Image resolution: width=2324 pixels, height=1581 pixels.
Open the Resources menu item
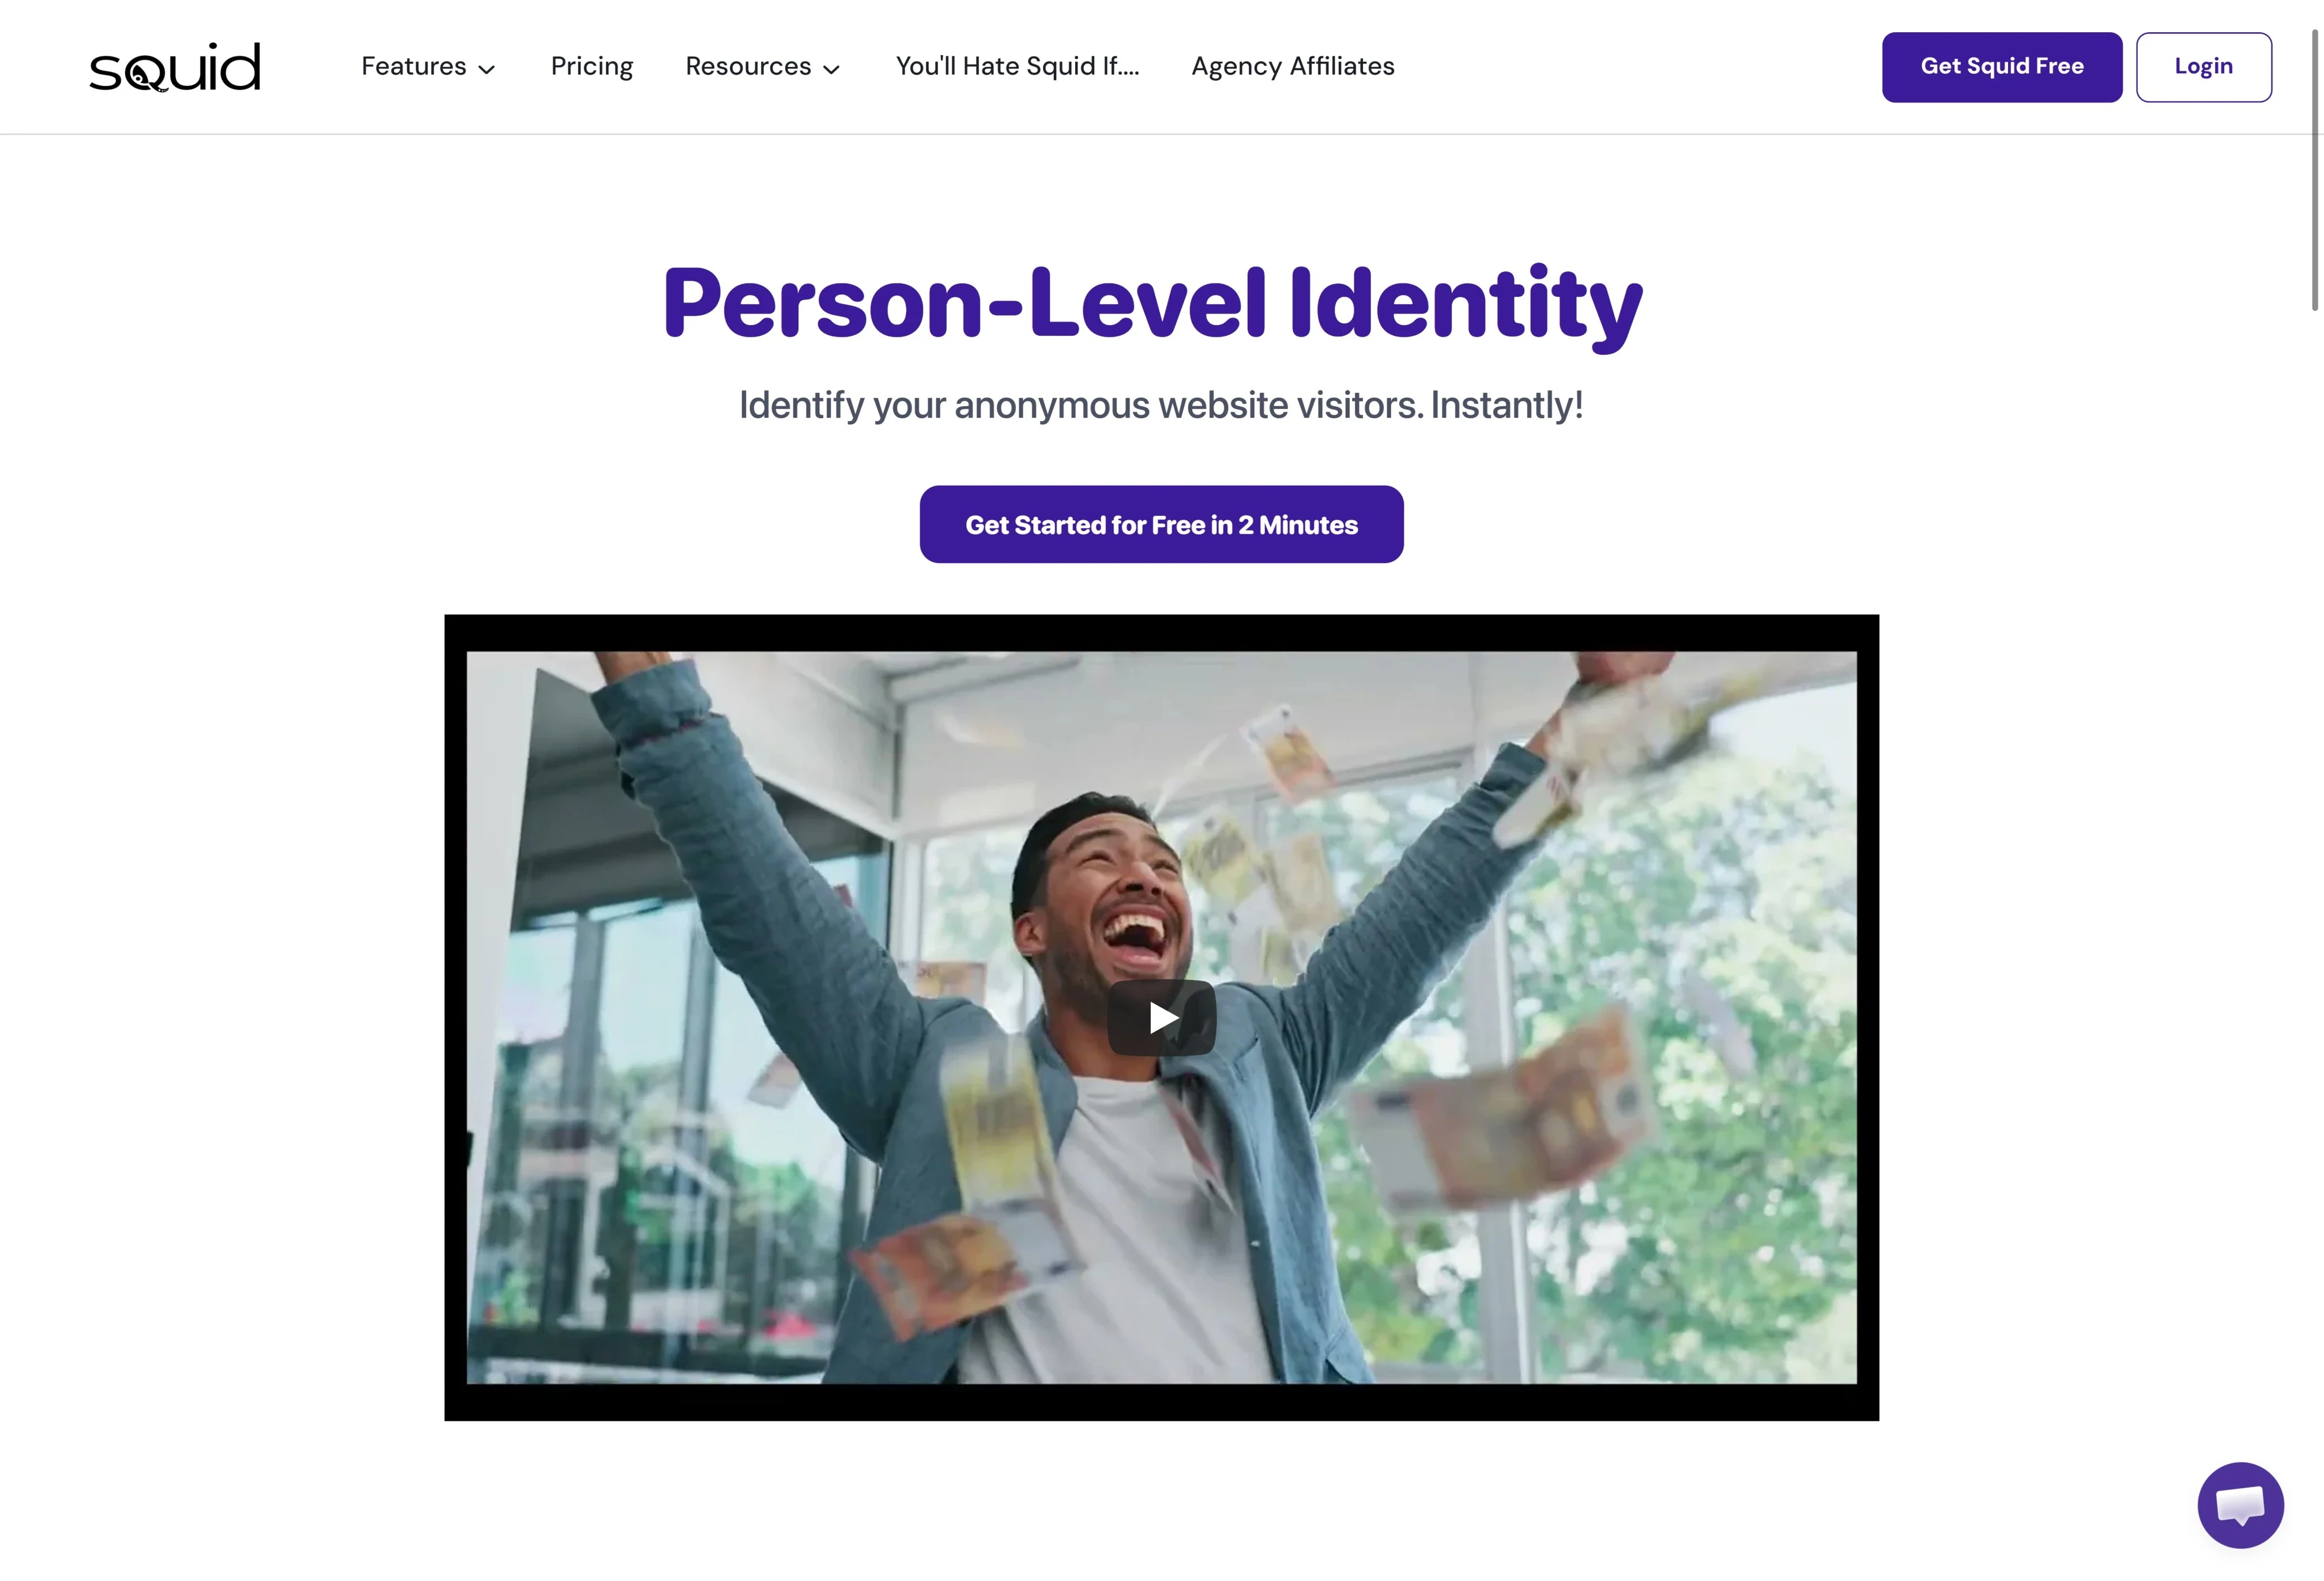point(748,66)
